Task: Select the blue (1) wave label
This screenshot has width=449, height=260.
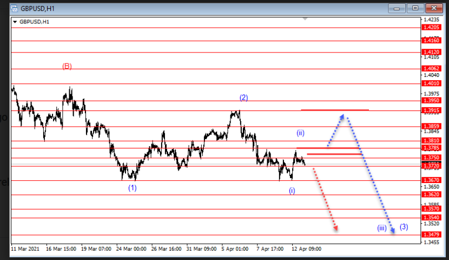Action: (133, 188)
